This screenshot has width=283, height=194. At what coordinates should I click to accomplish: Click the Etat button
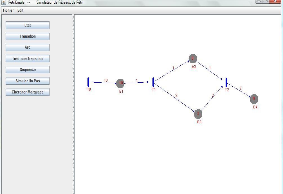28,25
